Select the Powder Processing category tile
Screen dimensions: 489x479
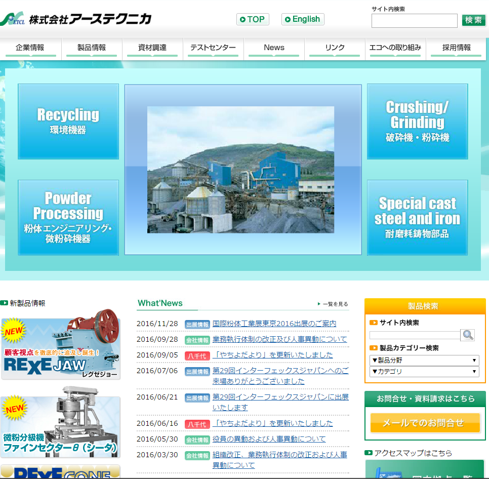point(68,218)
